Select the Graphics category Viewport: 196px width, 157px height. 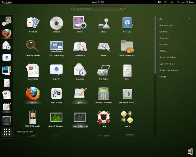(164, 38)
